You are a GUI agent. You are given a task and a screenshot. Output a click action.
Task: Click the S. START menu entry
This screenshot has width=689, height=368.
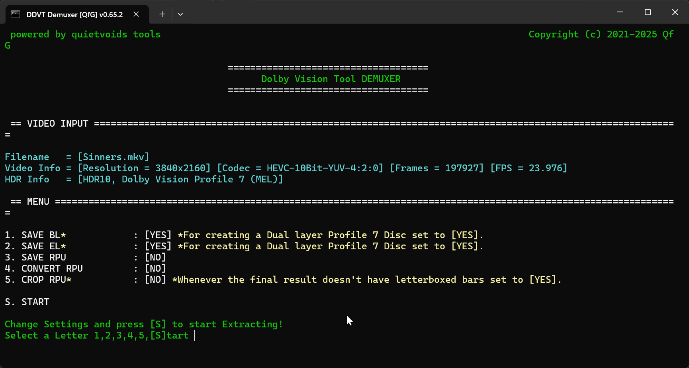27,302
